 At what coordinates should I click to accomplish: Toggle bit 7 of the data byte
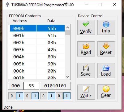coord(12,96)
